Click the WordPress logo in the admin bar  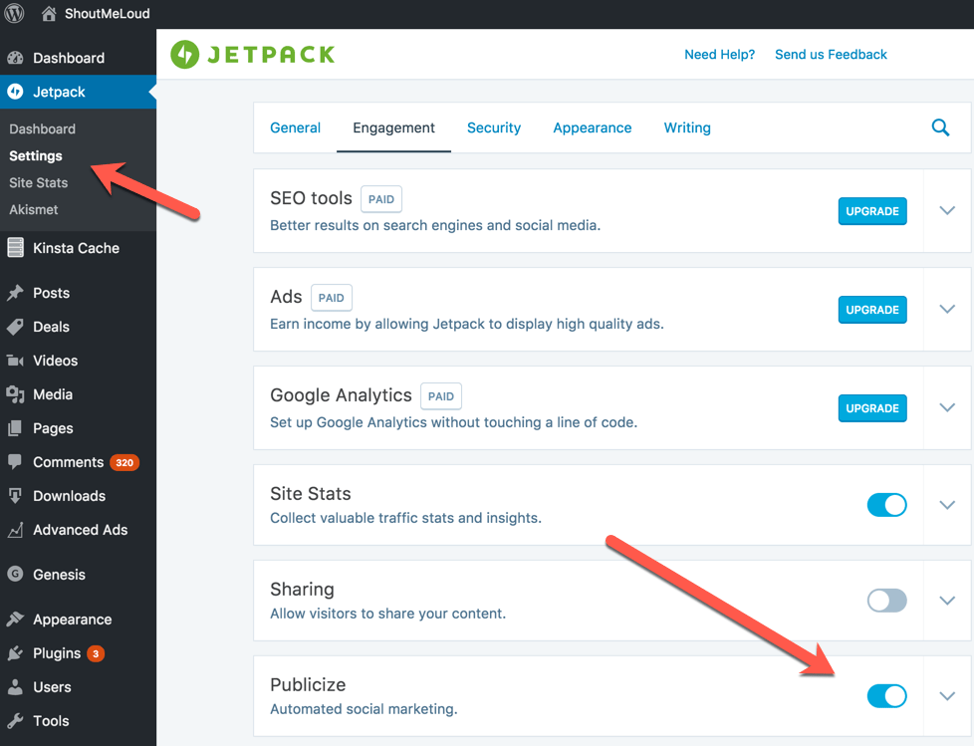point(13,13)
